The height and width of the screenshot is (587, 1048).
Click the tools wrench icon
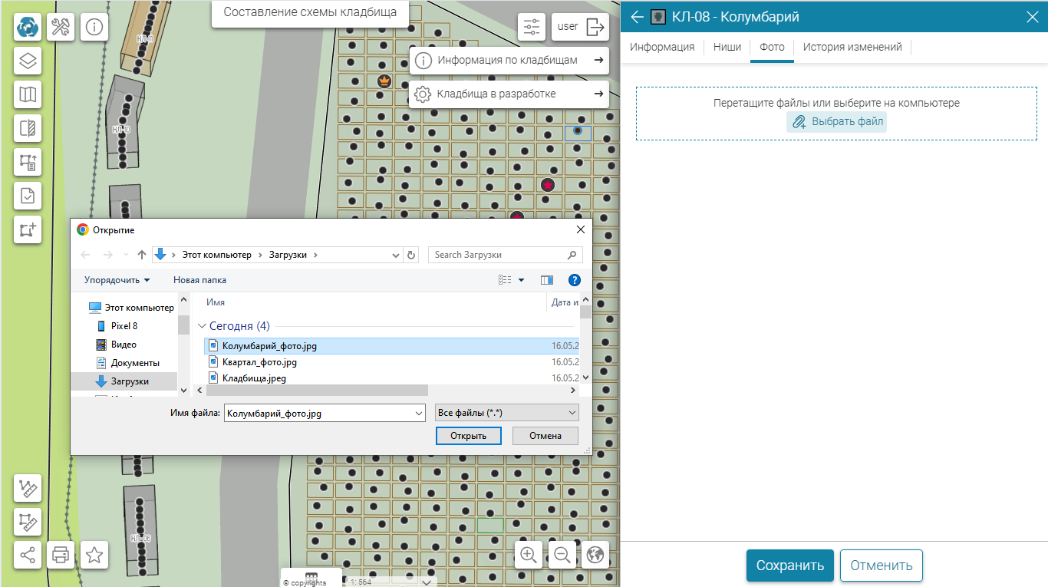click(x=61, y=28)
